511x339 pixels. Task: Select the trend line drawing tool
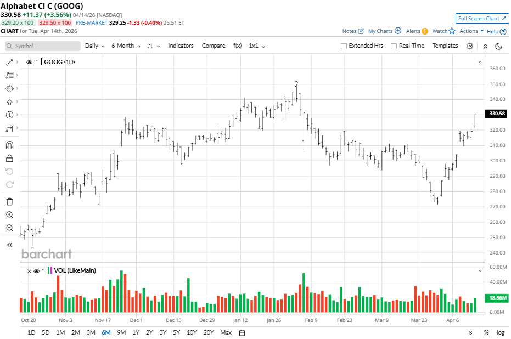pyautogui.click(x=9, y=63)
